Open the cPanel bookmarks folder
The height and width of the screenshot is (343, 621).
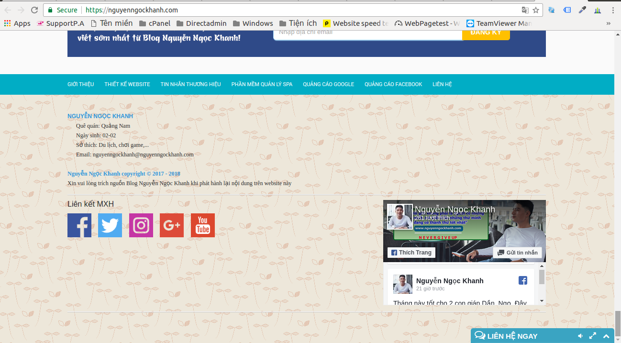point(155,23)
